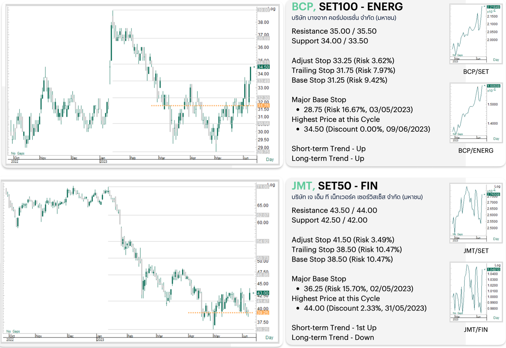Click Highest Price at this Cycle in JMT card

point(336,299)
